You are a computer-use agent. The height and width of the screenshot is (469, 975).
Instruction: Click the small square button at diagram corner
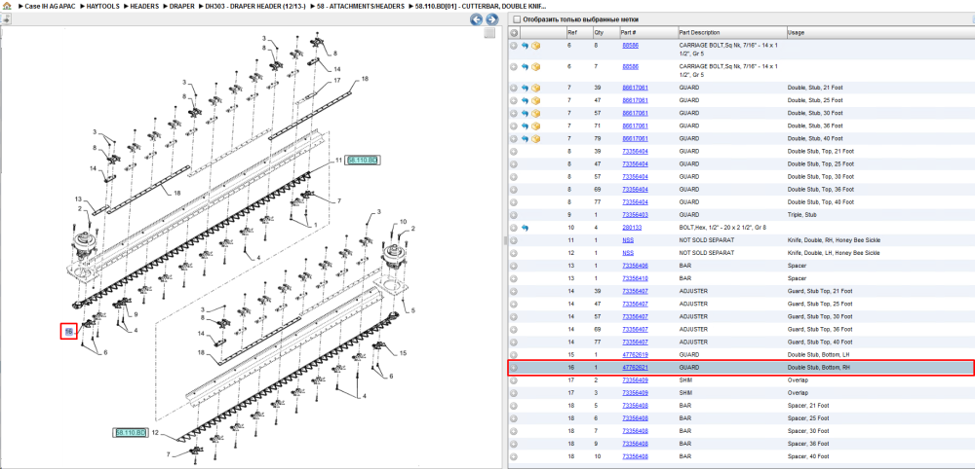490,33
